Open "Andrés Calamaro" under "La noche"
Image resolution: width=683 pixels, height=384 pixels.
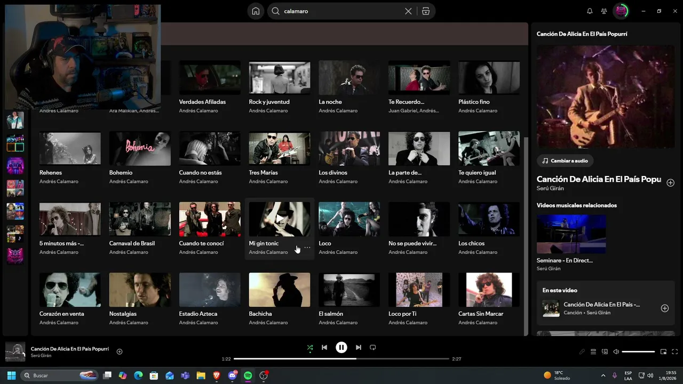pos(338,111)
